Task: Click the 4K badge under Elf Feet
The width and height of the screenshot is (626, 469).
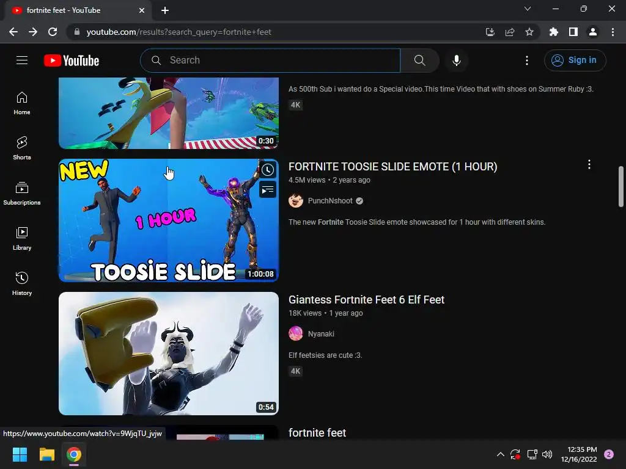Action: coord(295,371)
